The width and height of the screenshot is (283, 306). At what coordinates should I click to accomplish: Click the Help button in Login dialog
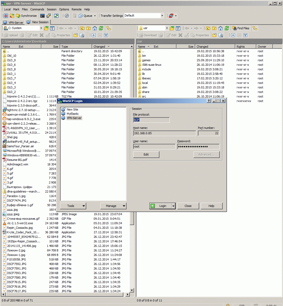point(211,206)
